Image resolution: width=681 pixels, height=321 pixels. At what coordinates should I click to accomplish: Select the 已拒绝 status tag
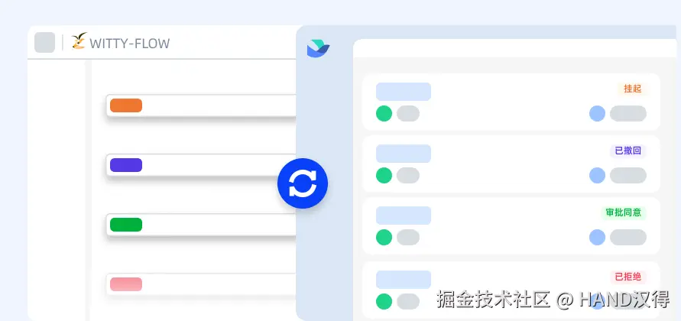[628, 277]
